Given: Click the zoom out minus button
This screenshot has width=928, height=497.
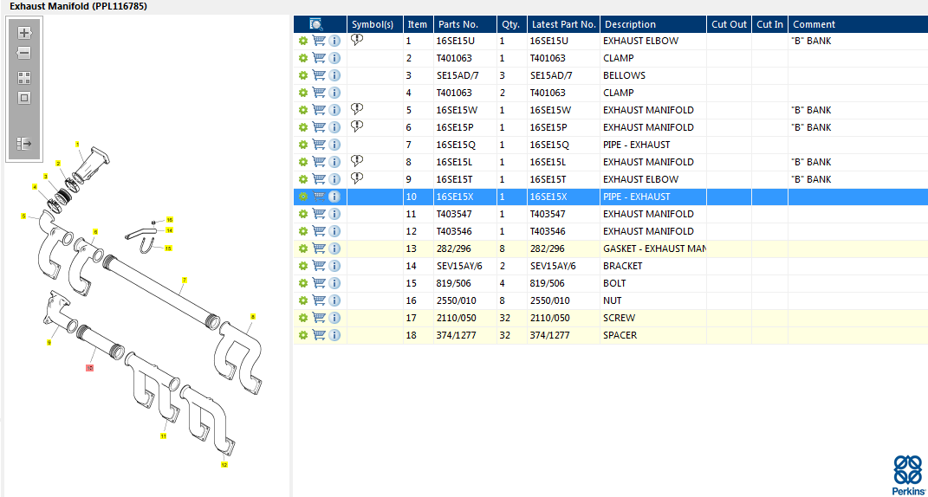Looking at the screenshot, I should pos(24,54).
